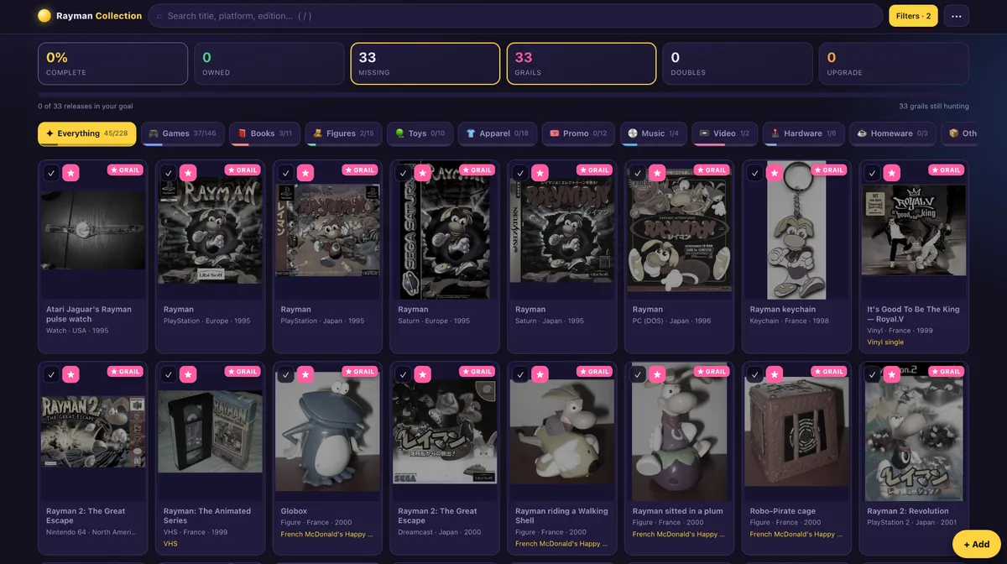Check owned box on Rayman 2 Nintendo 64 card
Screen dimensions: 1007x564
pos(51,374)
